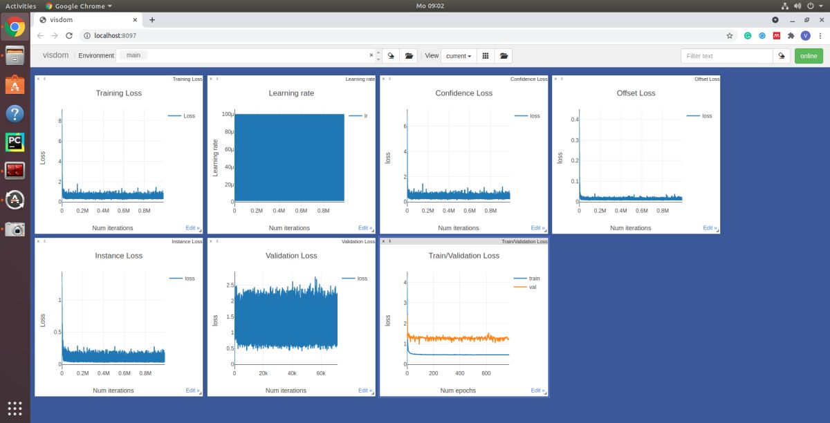830x423 pixels.
Task: Download the Train/Validation Loss pane contents
Action: (390, 241)
